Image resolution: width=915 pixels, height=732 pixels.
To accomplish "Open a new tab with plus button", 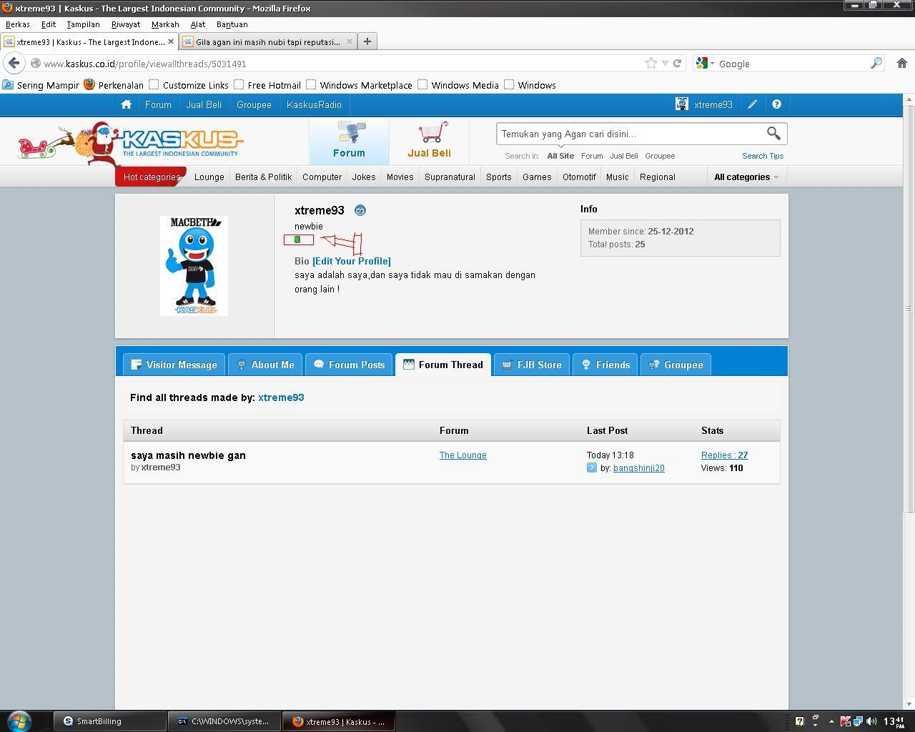I will (367, 41).
